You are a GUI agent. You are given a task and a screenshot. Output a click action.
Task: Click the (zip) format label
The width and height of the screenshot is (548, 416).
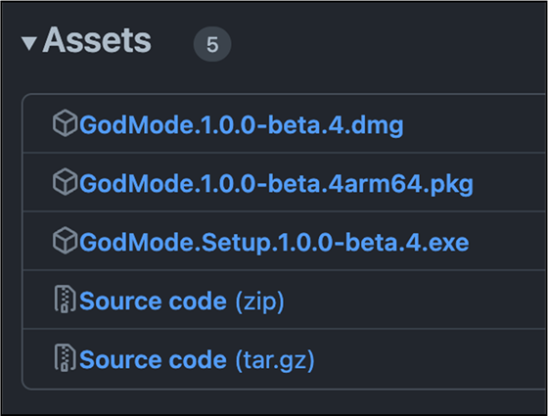[259, 301]
